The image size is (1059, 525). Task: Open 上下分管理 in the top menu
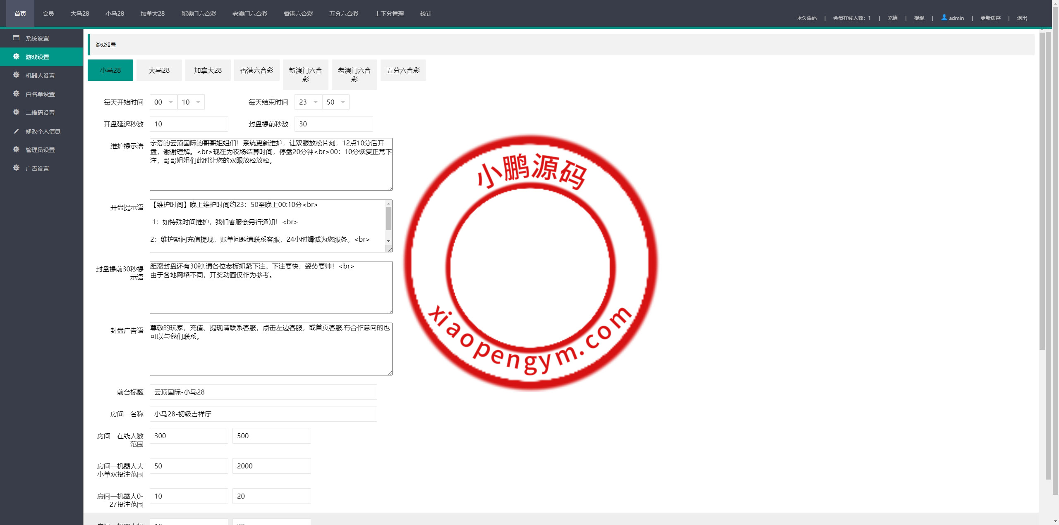point(389,14)
